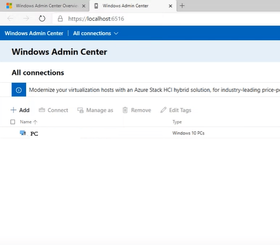
Task: Click the All connections page heading
Action: coord(38,73)
